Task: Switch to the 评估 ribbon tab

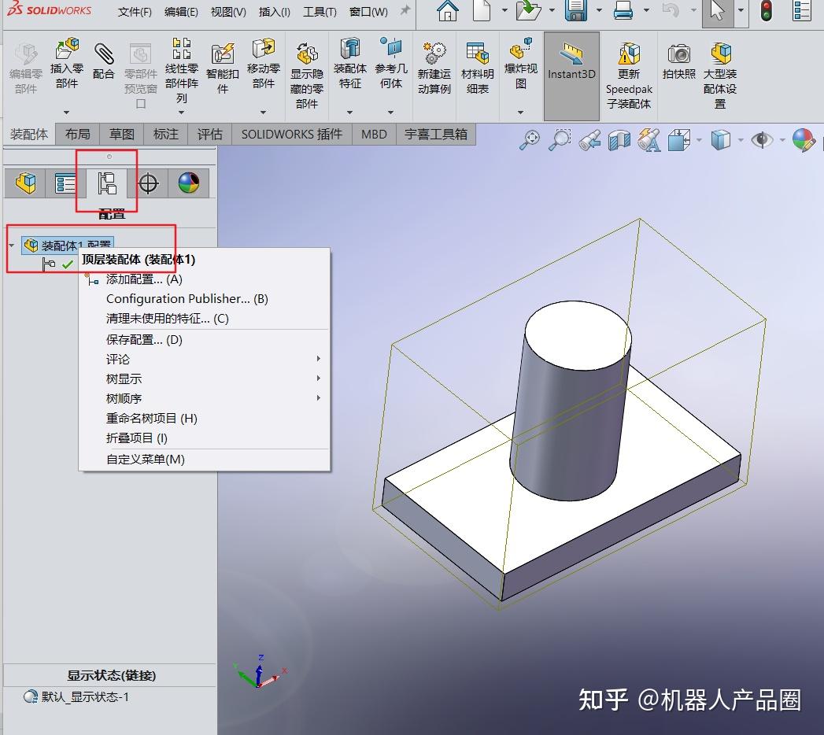Action: [209, 134]
